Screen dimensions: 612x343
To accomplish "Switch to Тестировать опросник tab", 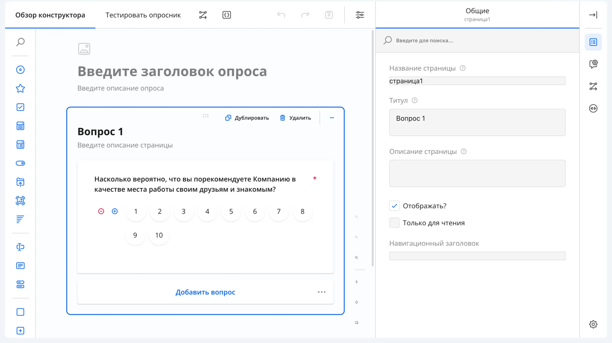I will [143, 15].
